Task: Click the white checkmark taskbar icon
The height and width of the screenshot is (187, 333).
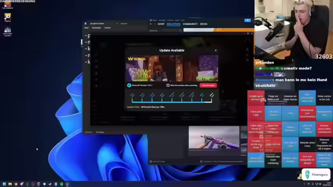Action: (50, 184)
